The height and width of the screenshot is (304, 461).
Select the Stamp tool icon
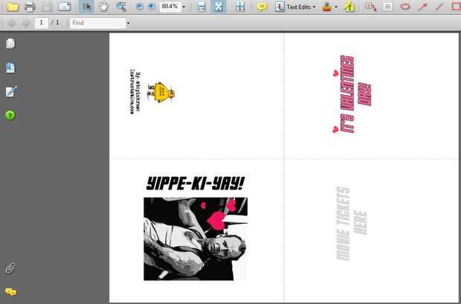(x=326, y=6)
